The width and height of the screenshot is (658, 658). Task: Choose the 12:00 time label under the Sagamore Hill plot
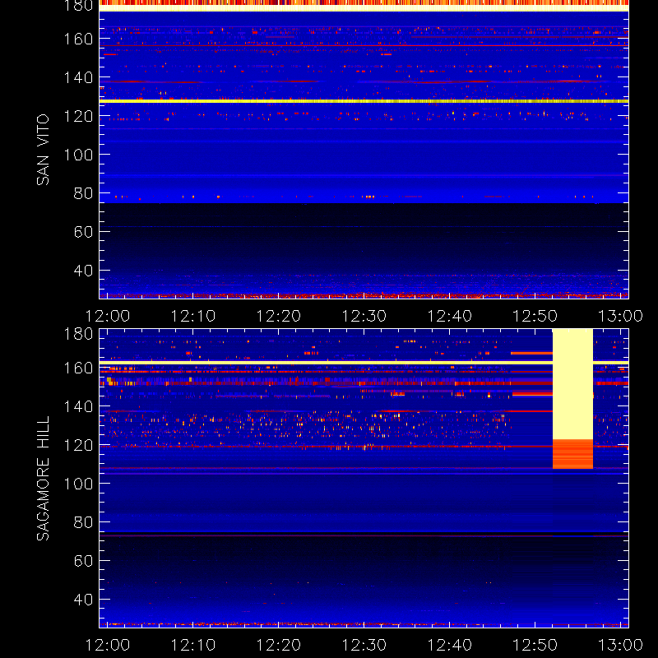[x=108, y=645]
